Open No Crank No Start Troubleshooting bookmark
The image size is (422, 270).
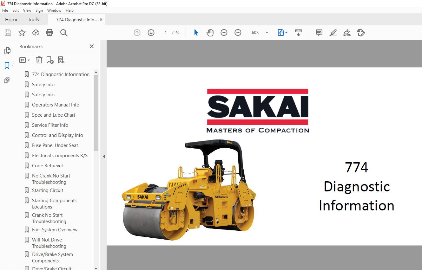(51, 179)
